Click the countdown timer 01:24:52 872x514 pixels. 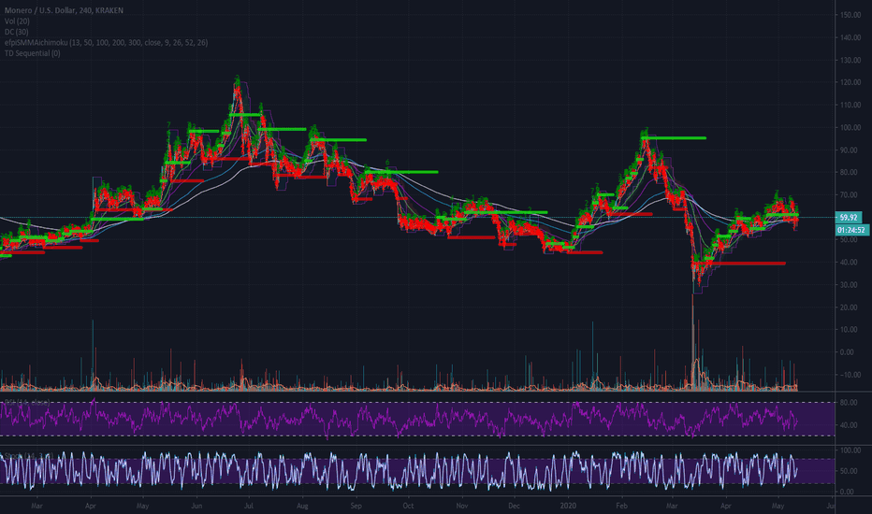pos(851,230)
